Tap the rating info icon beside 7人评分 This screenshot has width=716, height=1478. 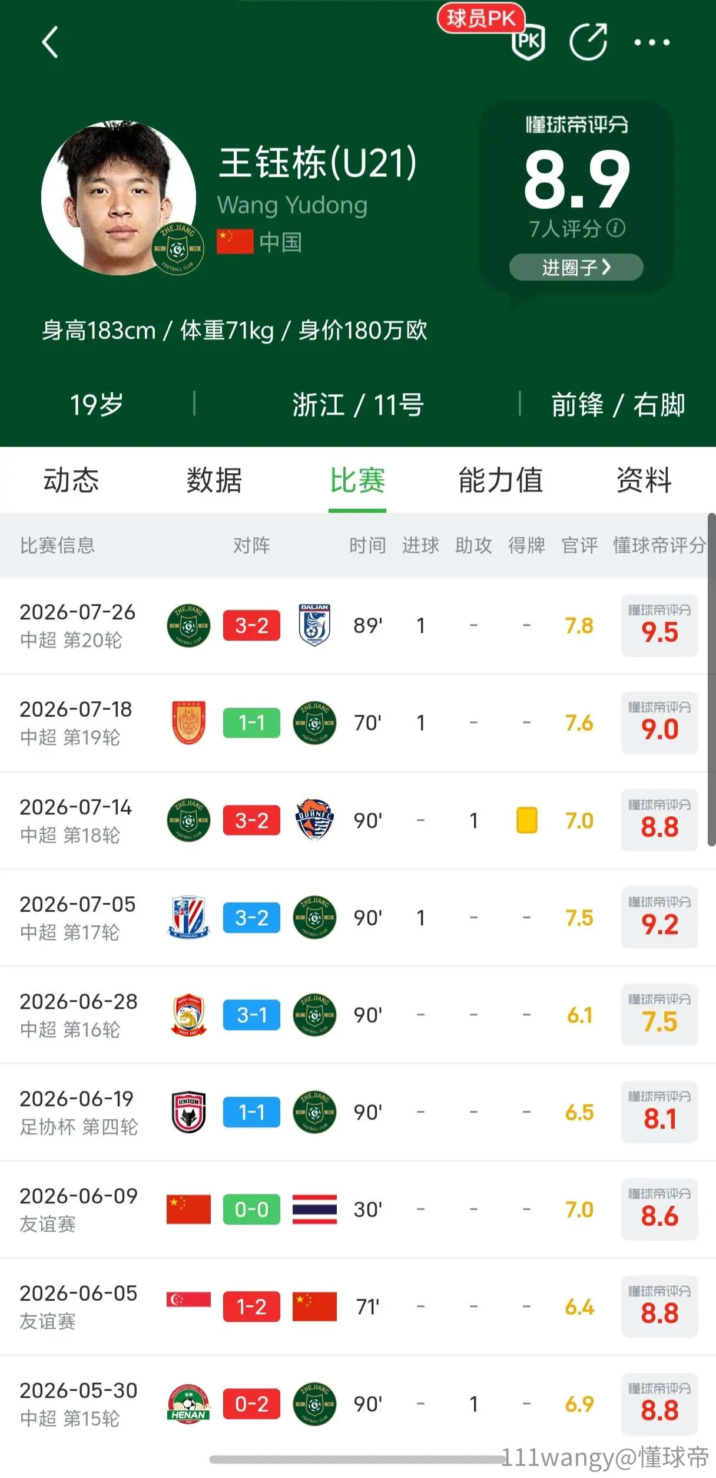[x=616, y=227]
